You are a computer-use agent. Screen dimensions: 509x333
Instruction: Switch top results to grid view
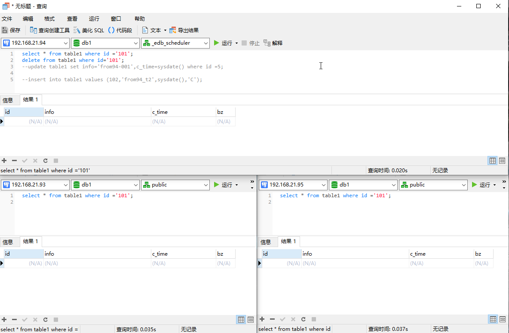click(492, 161)
